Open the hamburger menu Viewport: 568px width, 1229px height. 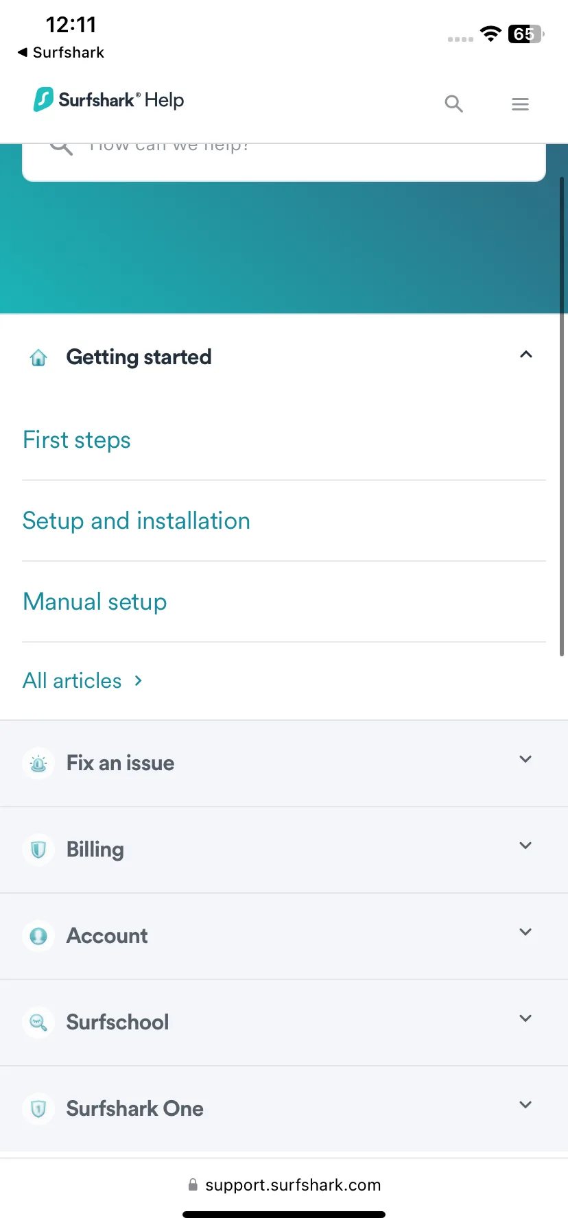[x=520, y=104]
